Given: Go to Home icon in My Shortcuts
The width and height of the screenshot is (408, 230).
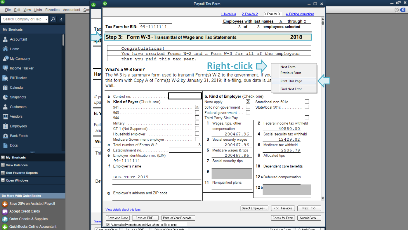Looking at the screenshot, I should pyautogui.click(x=5, y=49).
